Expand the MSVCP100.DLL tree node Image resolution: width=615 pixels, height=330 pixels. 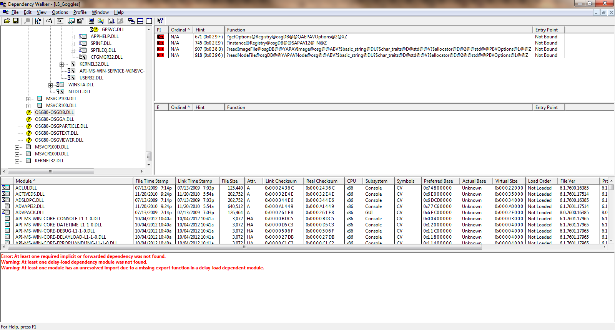pos(28,99)
